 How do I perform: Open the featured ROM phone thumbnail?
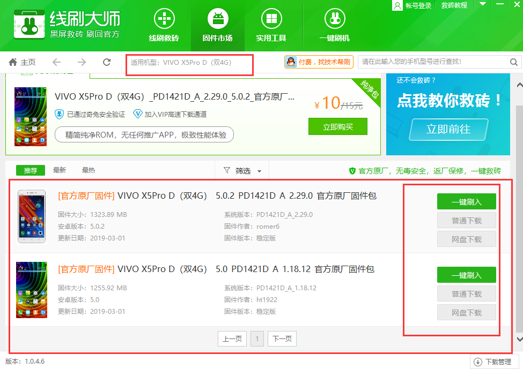(31, 117)
